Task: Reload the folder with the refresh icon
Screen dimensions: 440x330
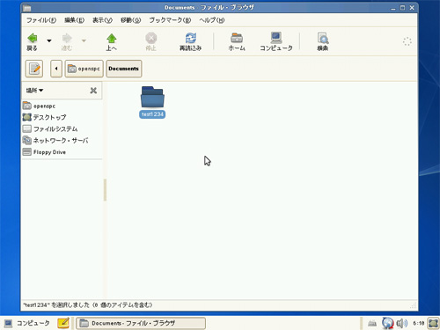Action: coord(191,38)
